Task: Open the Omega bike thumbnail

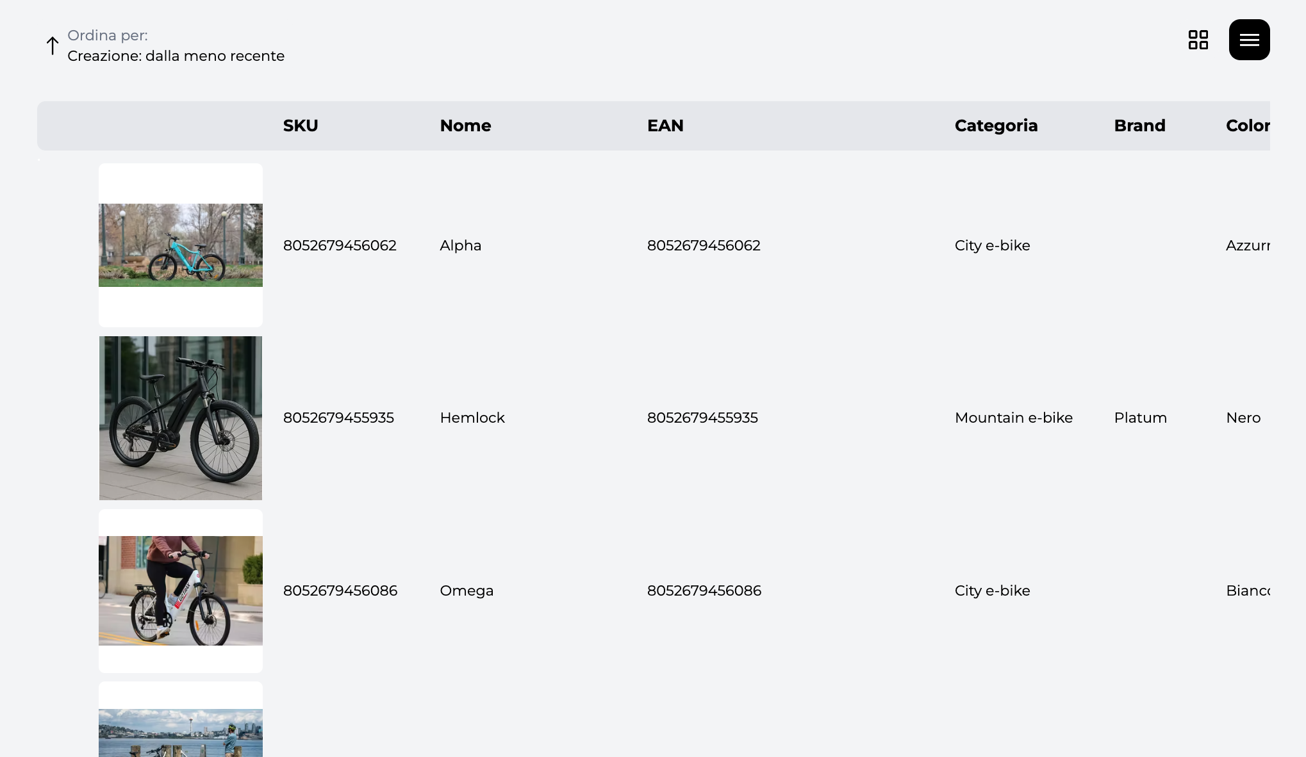Action: [181, 590]
